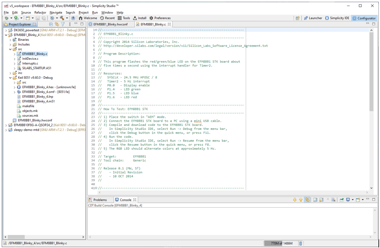This screenshot has height=248, width=380.
Task: Switch to the Simplicity IDE perspective
Action: [x=337, y=18]
